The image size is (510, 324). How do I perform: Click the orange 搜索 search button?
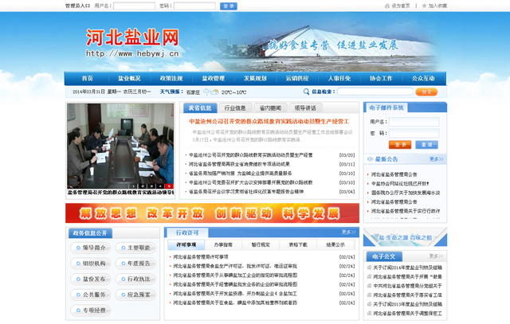tap(426, 92)
